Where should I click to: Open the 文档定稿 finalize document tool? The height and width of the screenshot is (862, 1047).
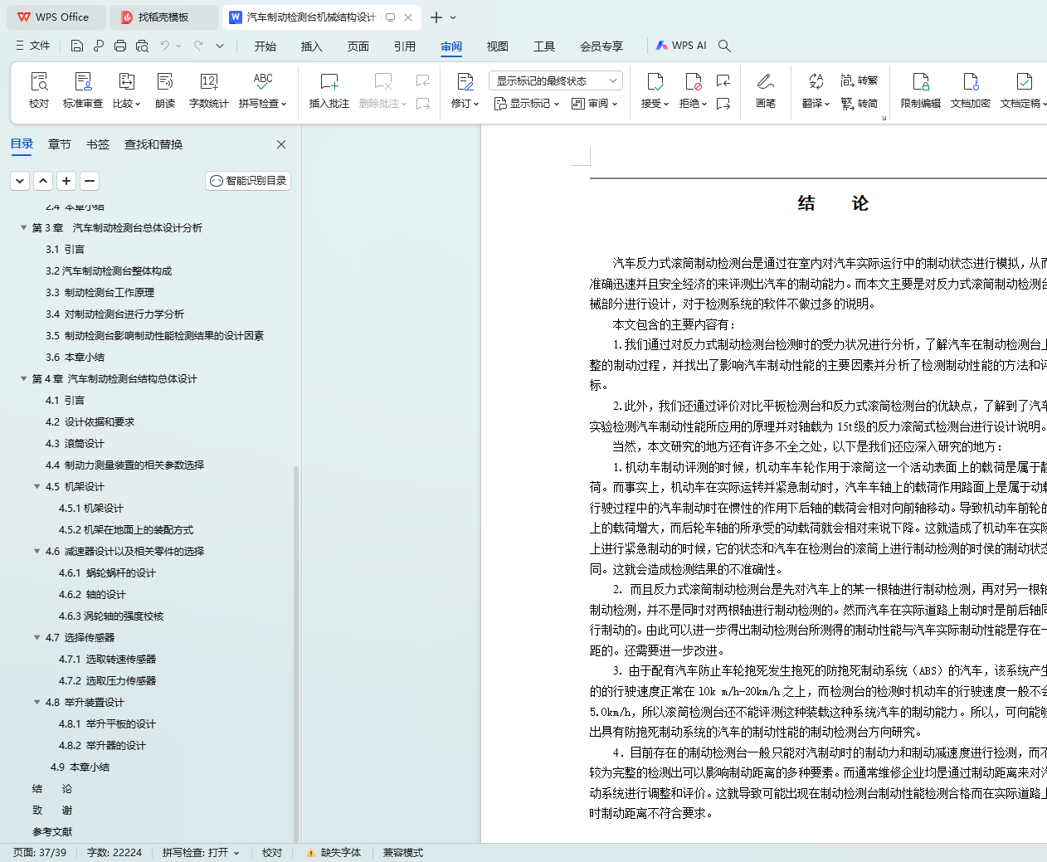(1023, 90)
